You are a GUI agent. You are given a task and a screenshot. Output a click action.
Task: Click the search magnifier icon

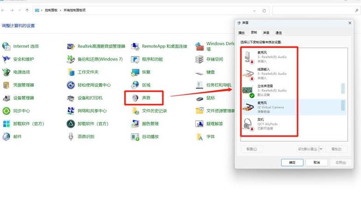point(357,10)
